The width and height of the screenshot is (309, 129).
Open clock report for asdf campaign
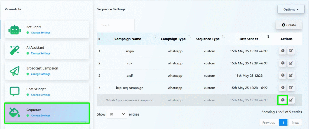[x=283, y=75]
